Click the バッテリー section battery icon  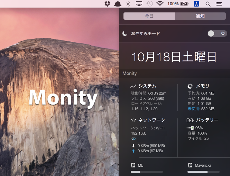(190, 120)
